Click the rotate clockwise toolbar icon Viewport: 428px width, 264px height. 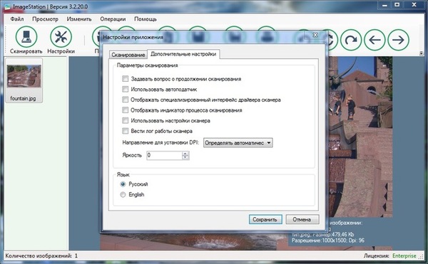tap(351, 40)
